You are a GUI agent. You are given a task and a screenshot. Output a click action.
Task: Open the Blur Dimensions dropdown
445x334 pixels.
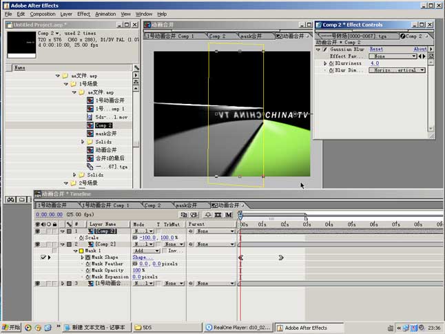pos(397,70)
